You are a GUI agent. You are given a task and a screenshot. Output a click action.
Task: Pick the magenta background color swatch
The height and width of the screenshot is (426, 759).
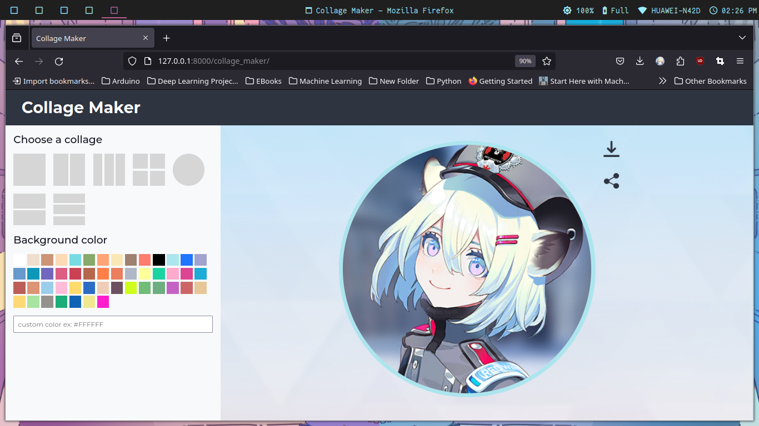tap(103, 302)
